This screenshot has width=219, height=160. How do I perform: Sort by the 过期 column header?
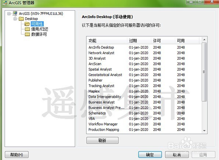[139, 41]
